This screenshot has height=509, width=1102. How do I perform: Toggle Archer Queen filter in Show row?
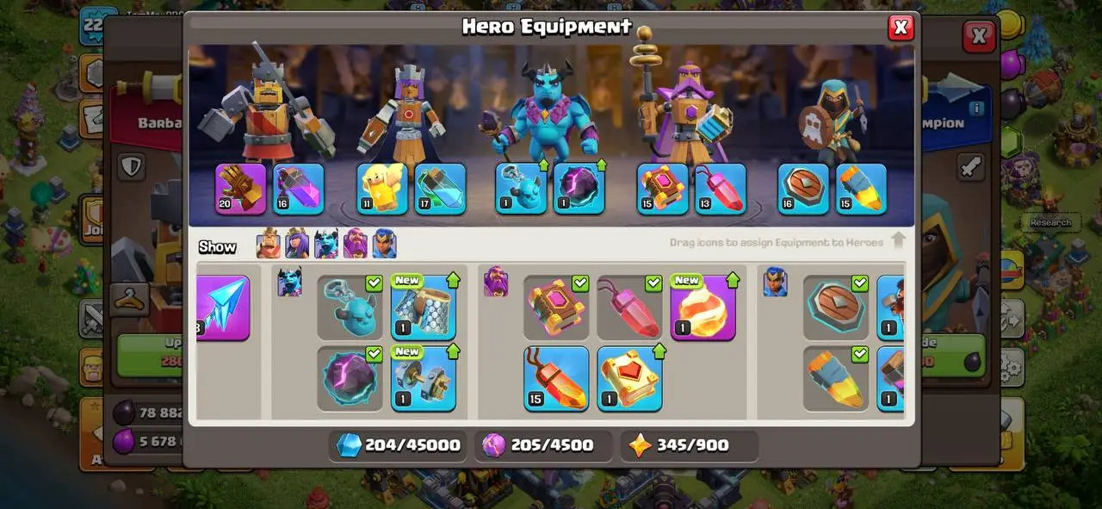[x=297, y=245]
